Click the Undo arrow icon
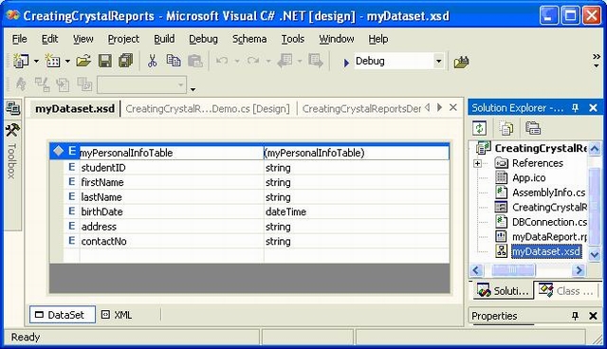 point(222,61)
